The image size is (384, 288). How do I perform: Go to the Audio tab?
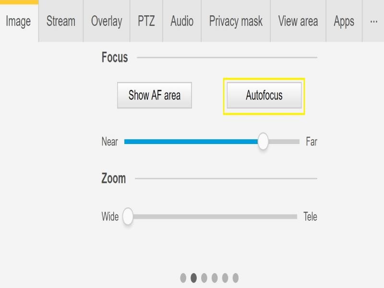tap(182, 22)
